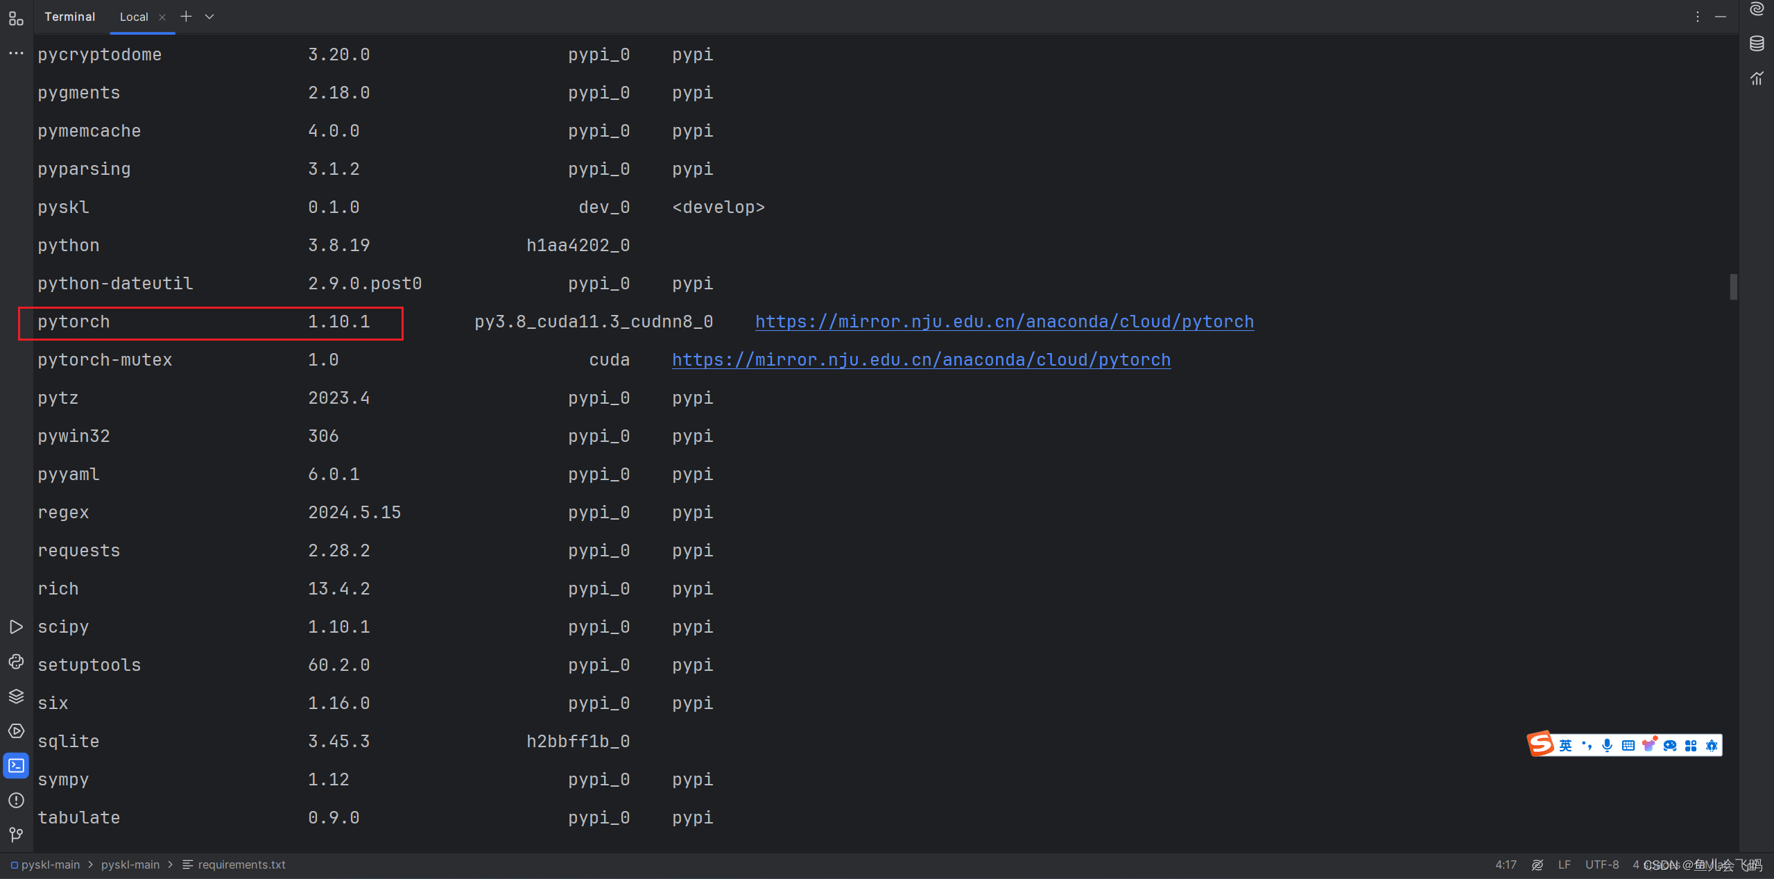The image size is (1774, 879).
Task: Open the terminal options kebab menu
Action: coord(1697,16)
